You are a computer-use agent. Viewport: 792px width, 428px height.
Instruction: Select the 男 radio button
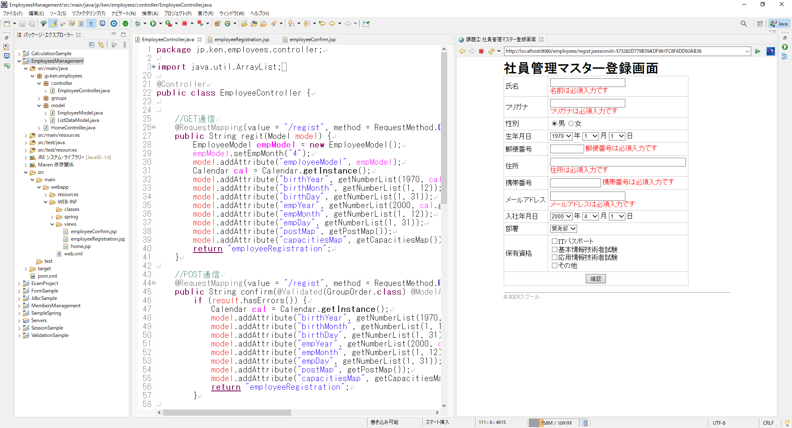coord(554,123)
